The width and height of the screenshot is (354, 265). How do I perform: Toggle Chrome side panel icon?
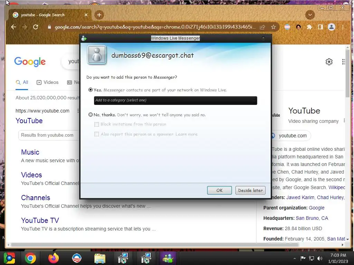320,27
